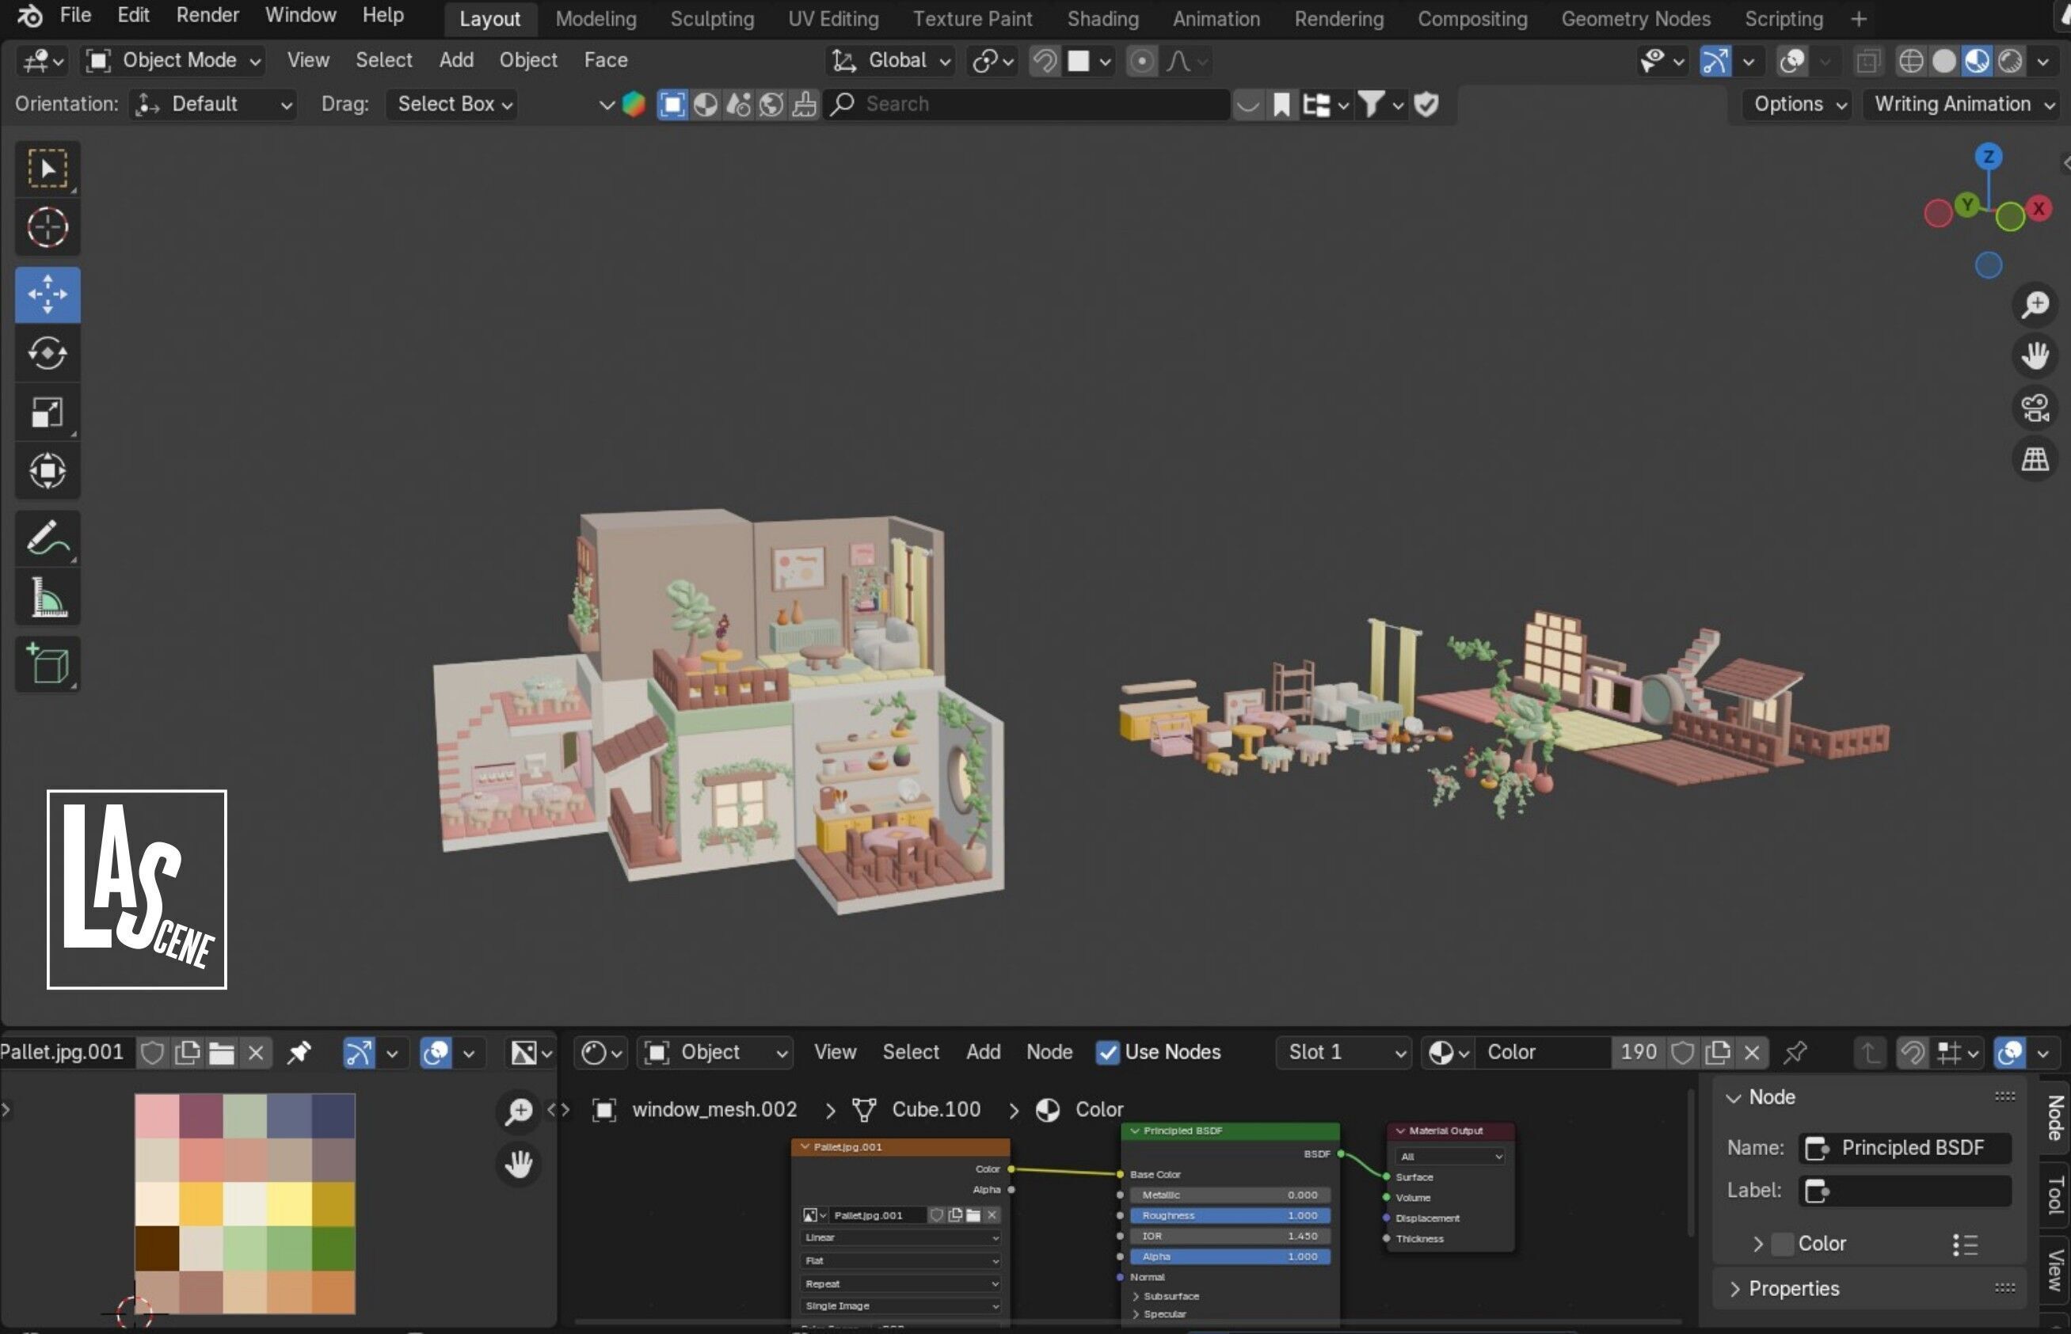
Task: Pin the node editor material
Action: tap(1795, 1052)
